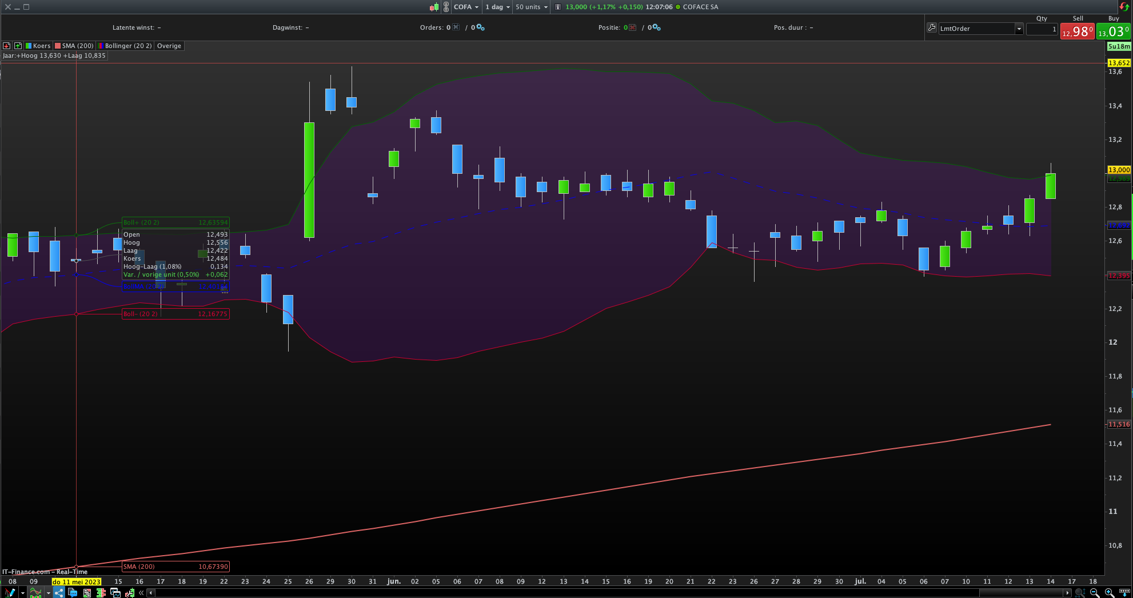This screenshot has height=598, width=1133.
Task: Click the share icon
Action: pyautogui.click(x=59, y=593)
